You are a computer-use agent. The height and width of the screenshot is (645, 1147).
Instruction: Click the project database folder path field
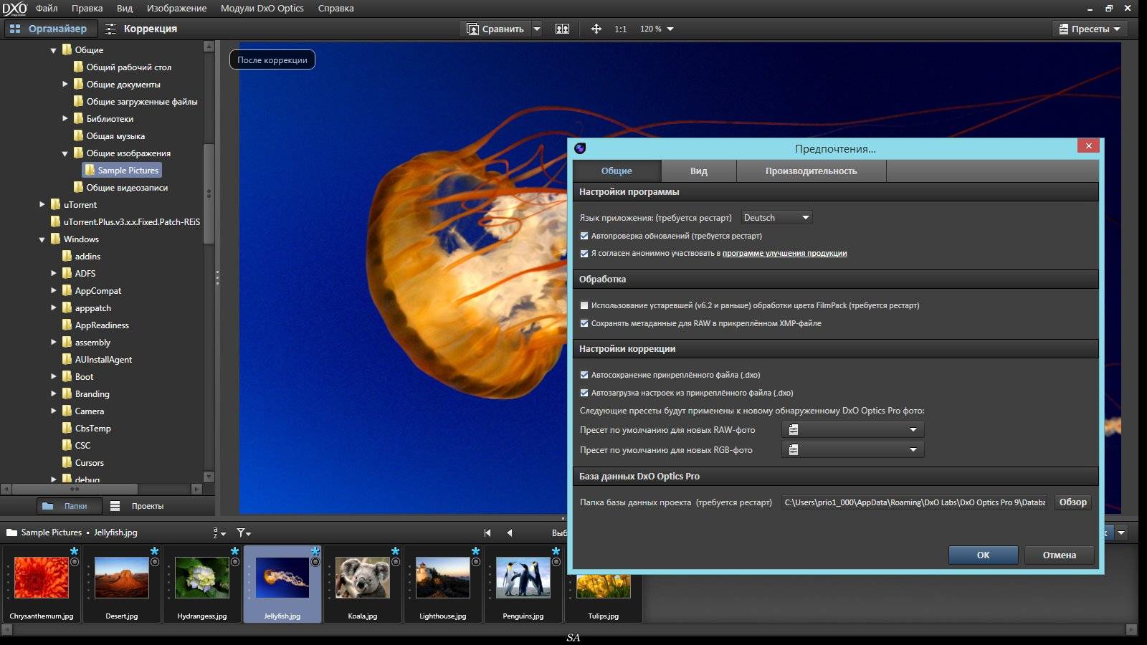pyautogui.click(x=915, y=502)
